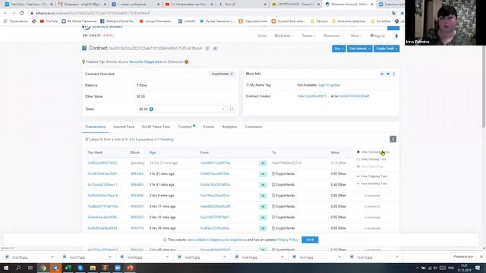Open Excel from the taskbar
Image resolution: width=486 pixels, height=273 pixels.
(x=68, y=268)
